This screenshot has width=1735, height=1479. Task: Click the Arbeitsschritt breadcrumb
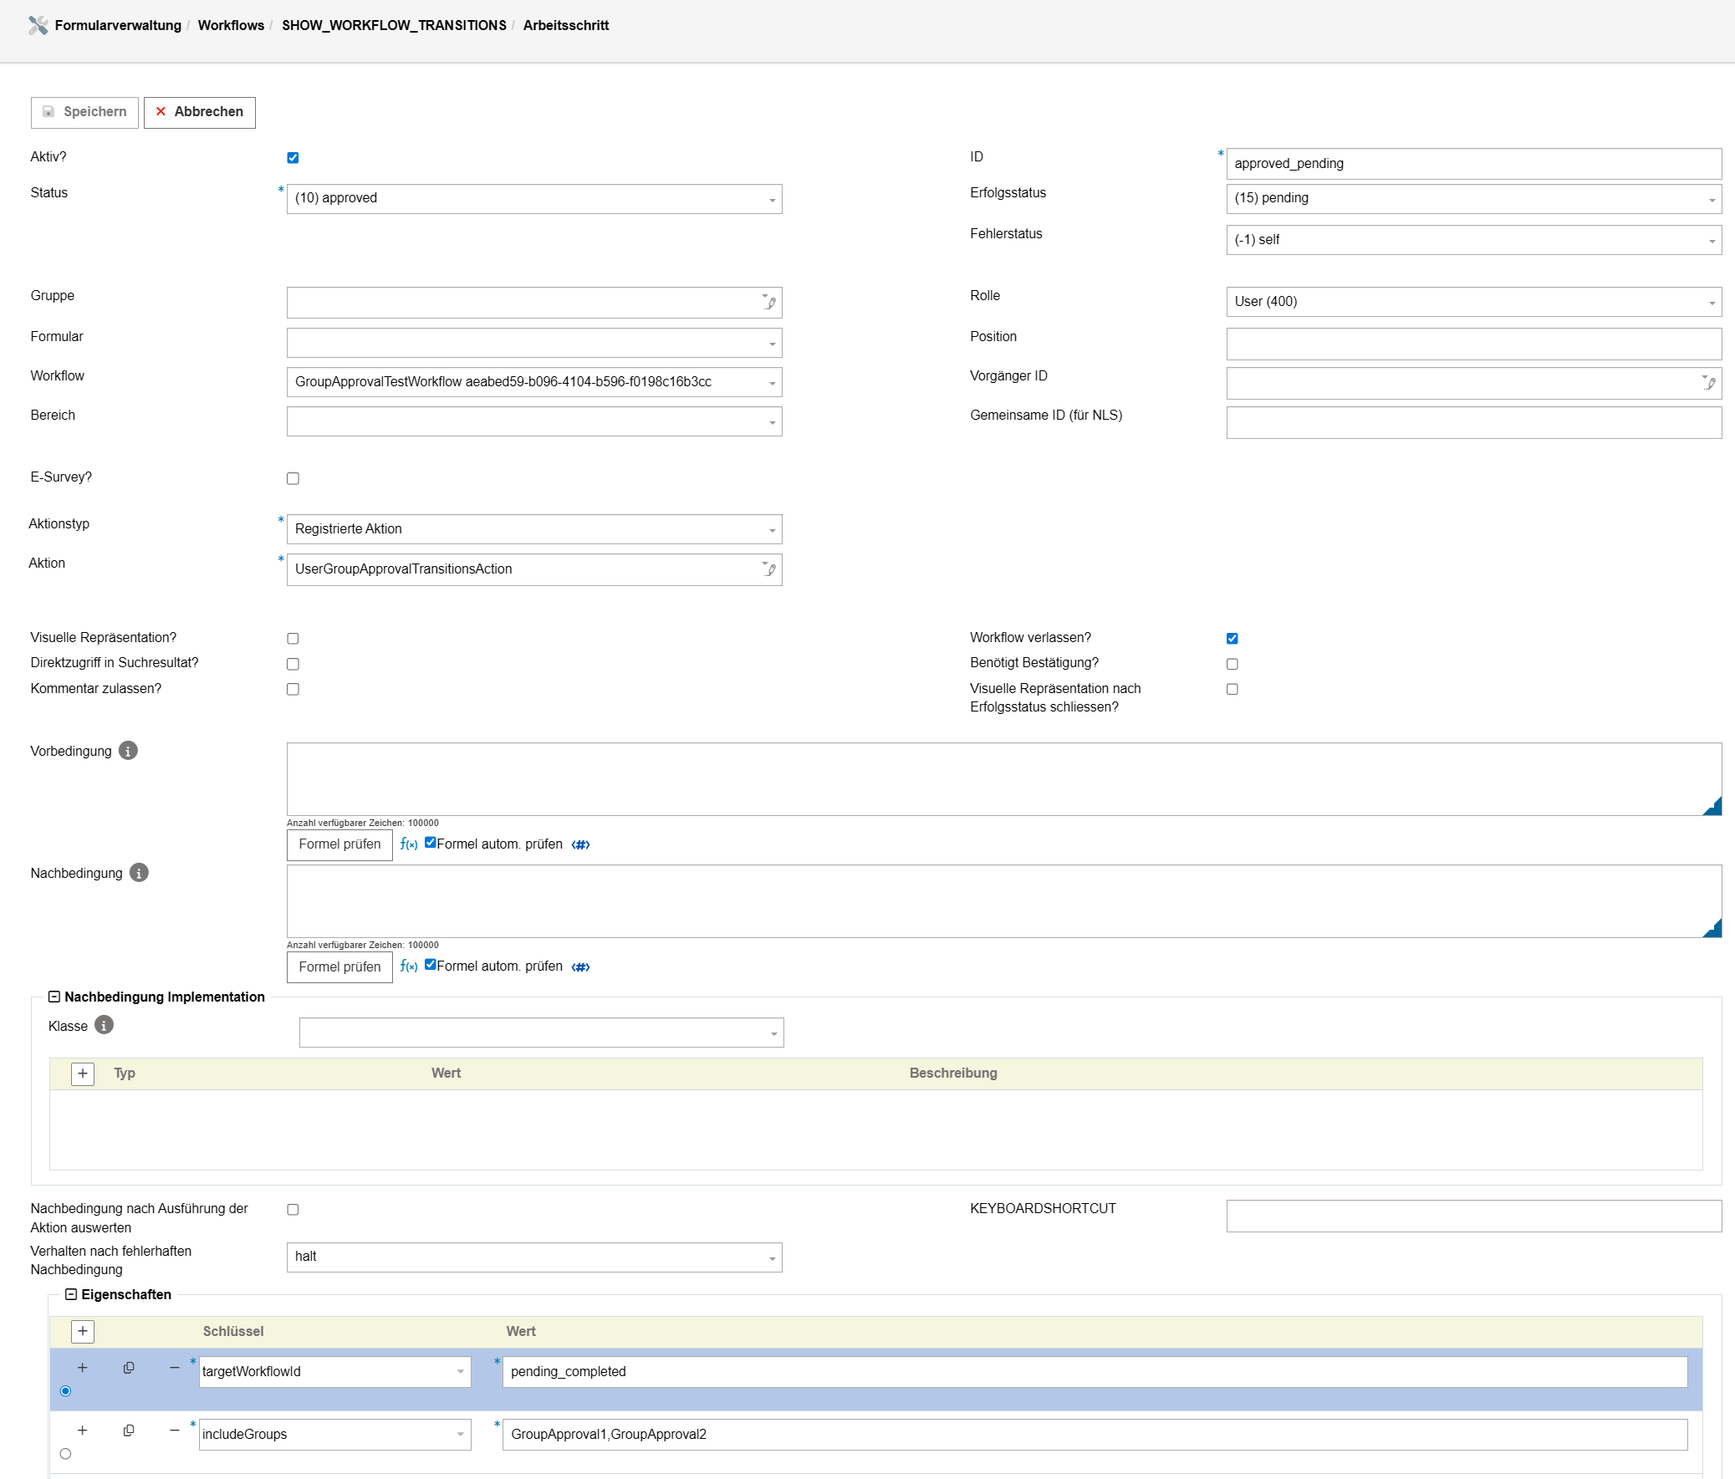566,25
